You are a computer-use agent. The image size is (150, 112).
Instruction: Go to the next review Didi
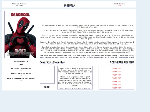point(119,6)
